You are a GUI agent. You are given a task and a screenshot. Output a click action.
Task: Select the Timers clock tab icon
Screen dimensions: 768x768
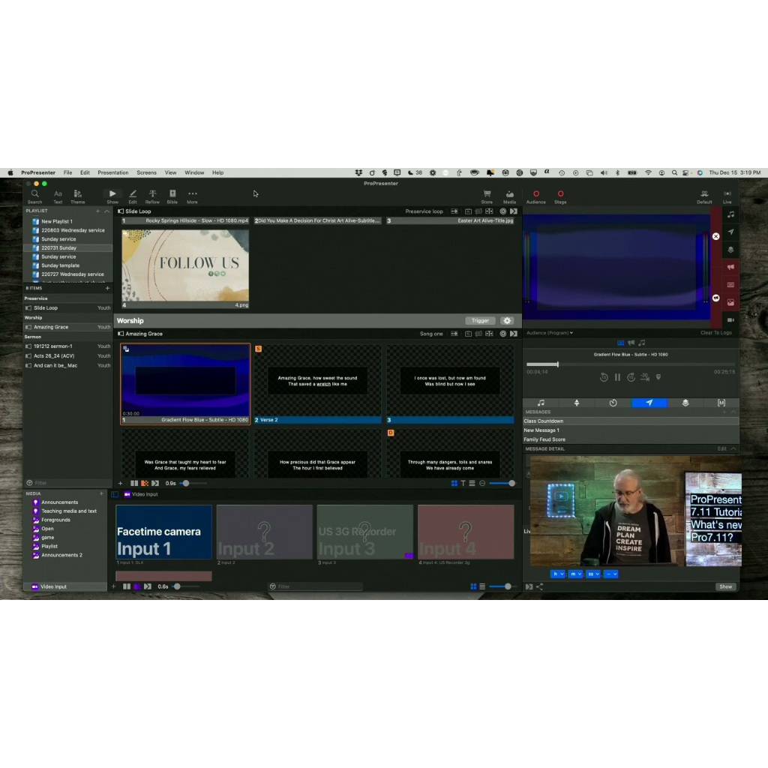click(x=613, y=403)
